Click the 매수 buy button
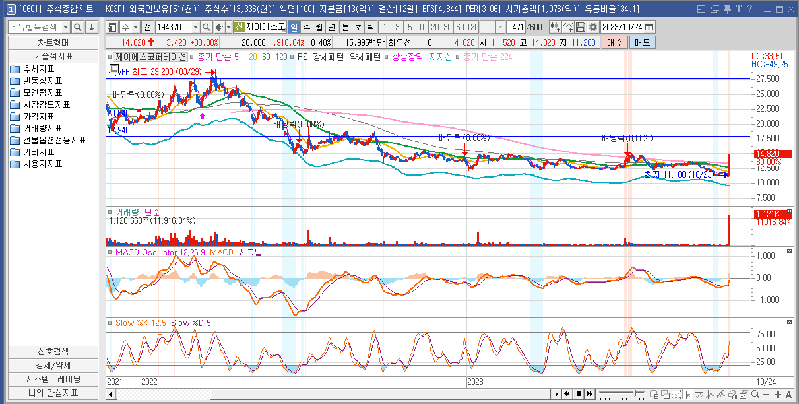This screenshot has height=404, width=799. point(614,42)
